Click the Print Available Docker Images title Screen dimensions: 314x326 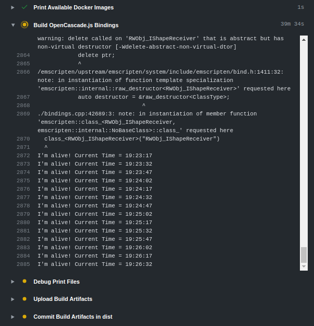coord(74,7)
